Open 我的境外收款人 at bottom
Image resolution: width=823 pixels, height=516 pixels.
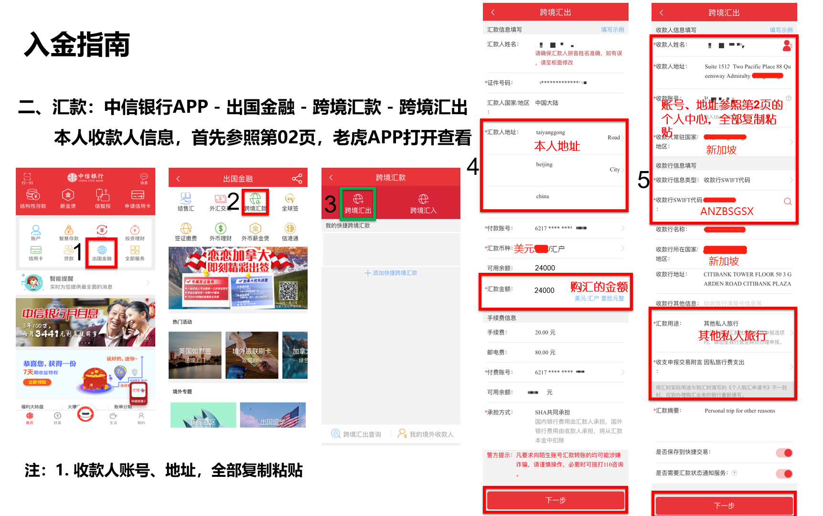(x=426, y=434)
